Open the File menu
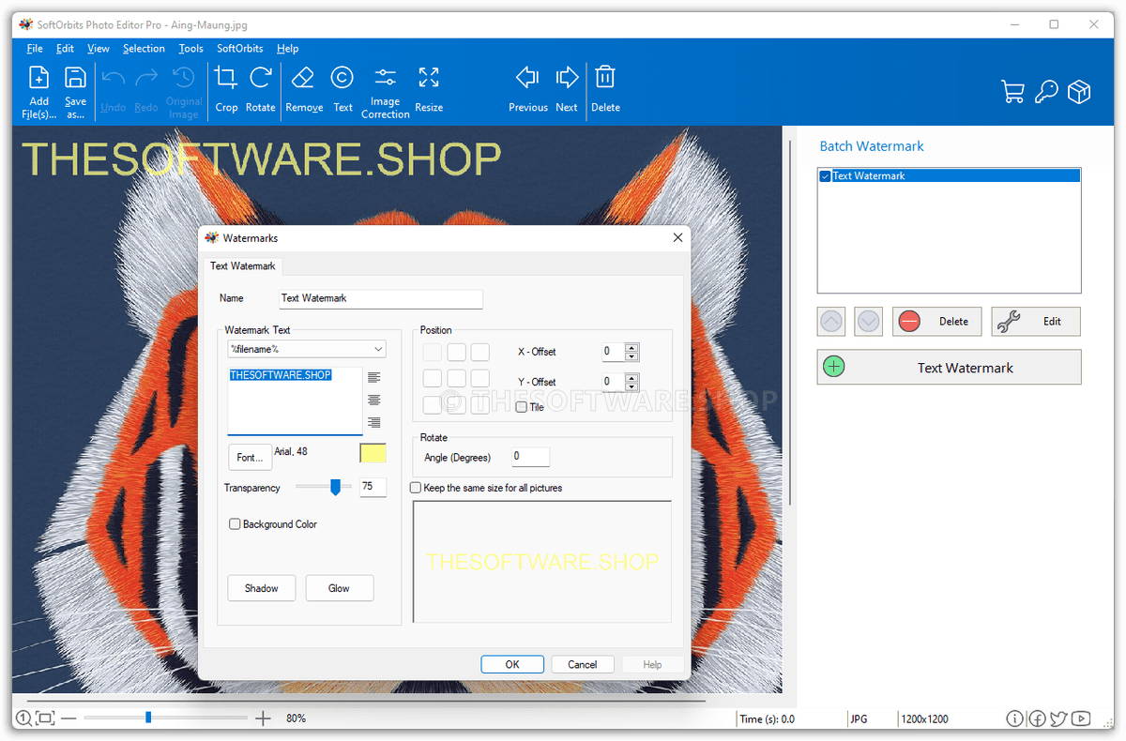This screenshot has width=1126, height=741. [x=35, y=49]
